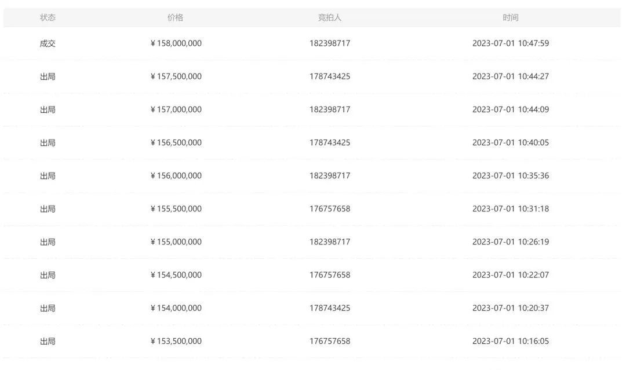Click timestamp 2023-07-01 10:40:05
Screen dimensions: 626x370
[x=510, y=142]
